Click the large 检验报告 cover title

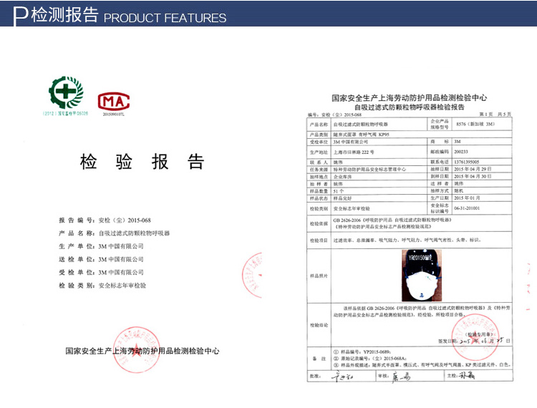tap(142, 162)
